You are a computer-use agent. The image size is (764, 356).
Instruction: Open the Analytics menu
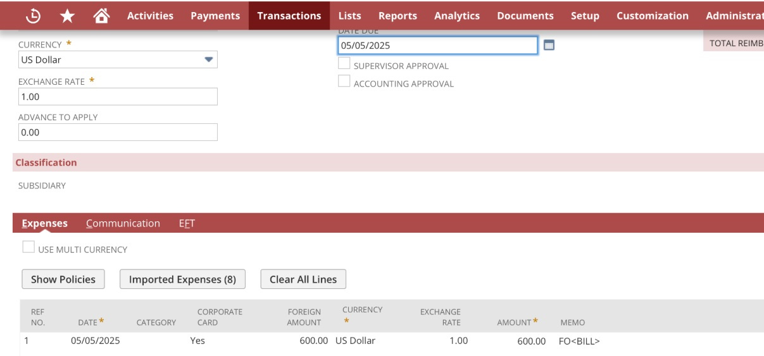pos(457,16)
